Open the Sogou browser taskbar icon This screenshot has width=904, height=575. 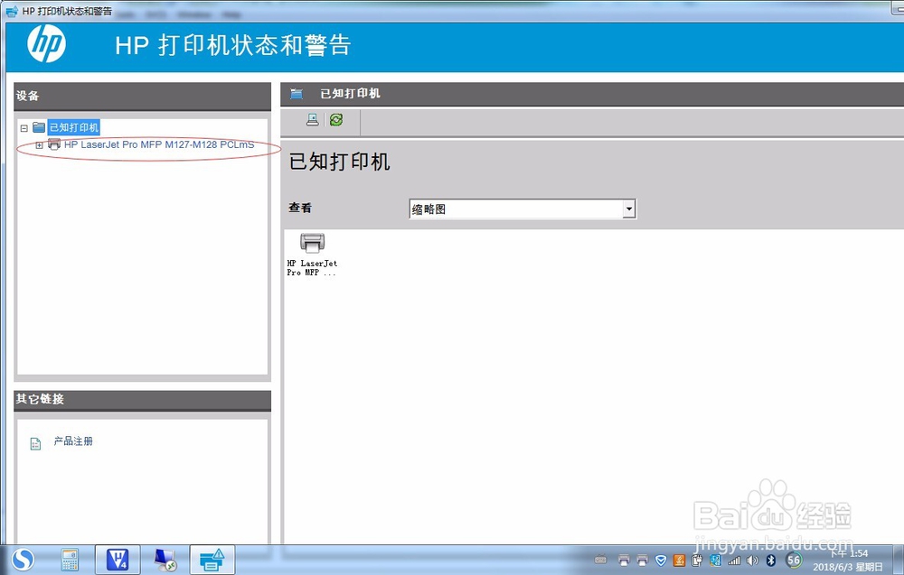[23, 560]
